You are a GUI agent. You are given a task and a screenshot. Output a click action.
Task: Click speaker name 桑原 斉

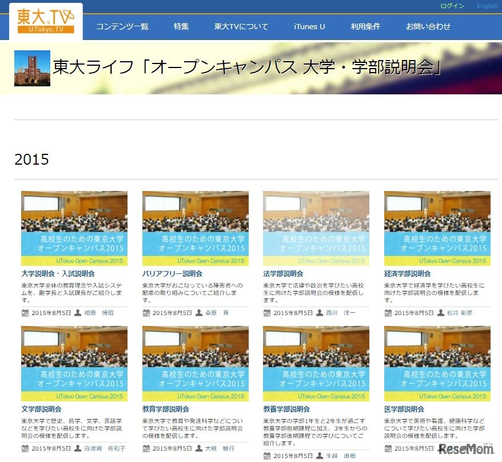click(x=217, y=313)
